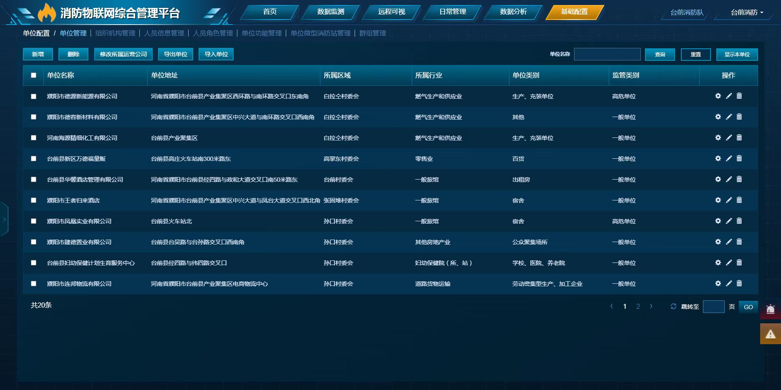Expand the collapsed left side panel arrow
The height and width of the screenshot is (390, 781).
[4, 219]
